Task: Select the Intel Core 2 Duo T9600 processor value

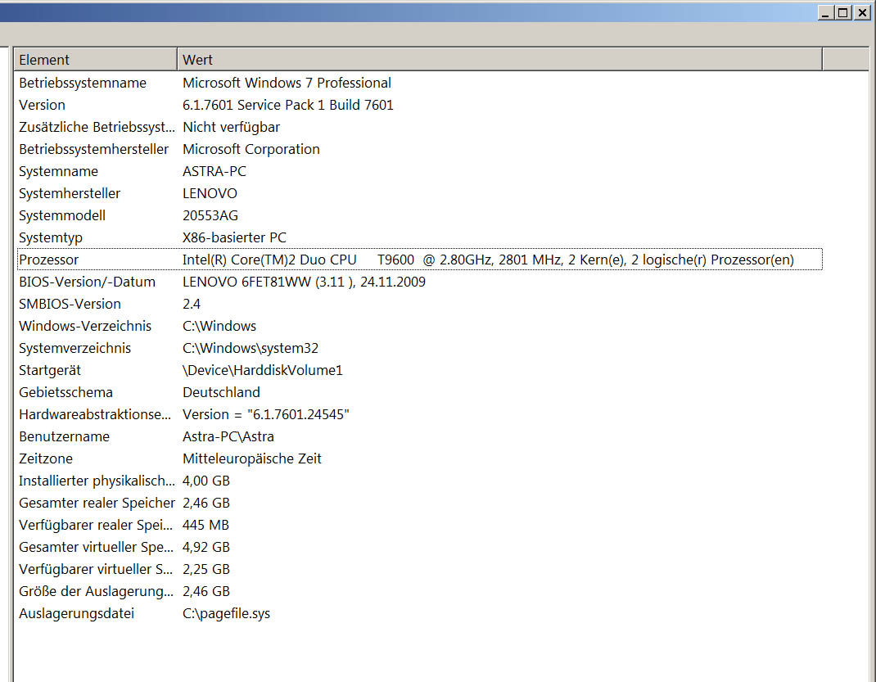Action: pos(488,260)
